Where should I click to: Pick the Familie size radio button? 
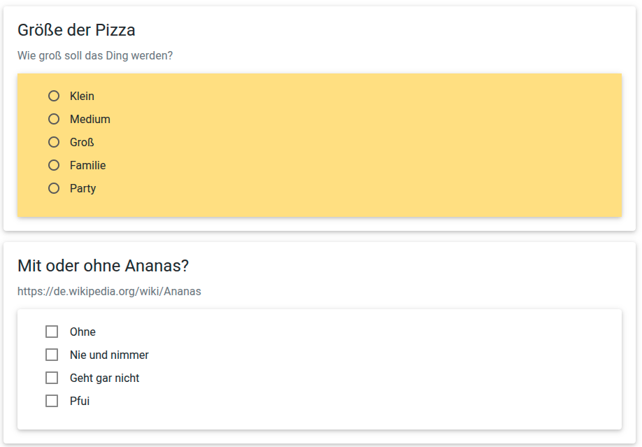click(54, 165)
